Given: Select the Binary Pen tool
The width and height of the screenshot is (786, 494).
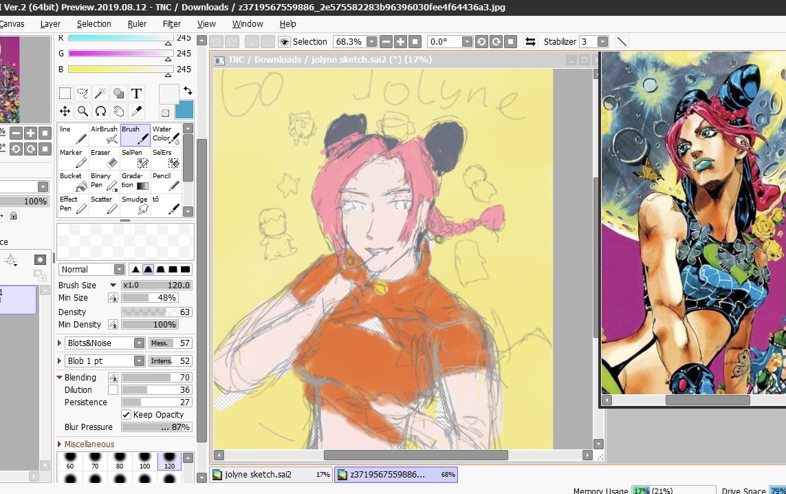Looking at the screenshot, I should 105,181.
